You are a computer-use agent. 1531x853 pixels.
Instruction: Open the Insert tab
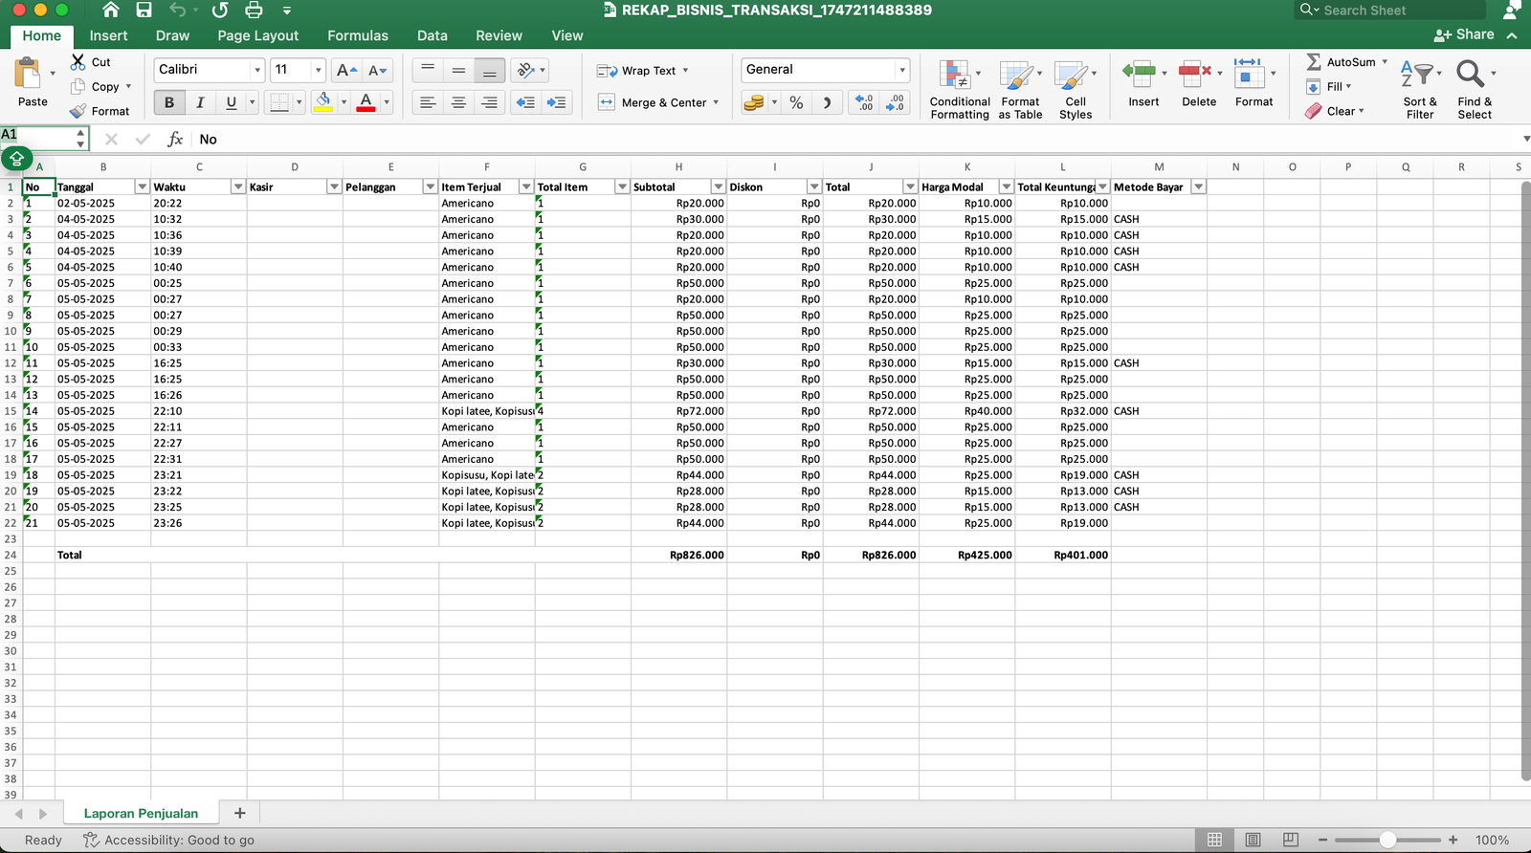click(x=108, y=35)
